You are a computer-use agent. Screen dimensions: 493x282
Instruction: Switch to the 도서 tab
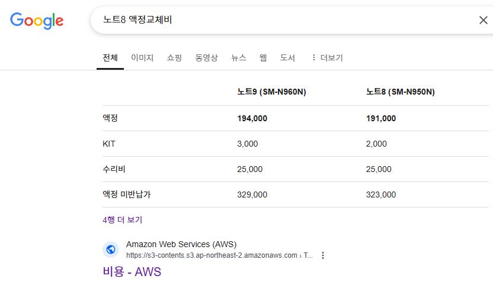[x=288, y=58]
